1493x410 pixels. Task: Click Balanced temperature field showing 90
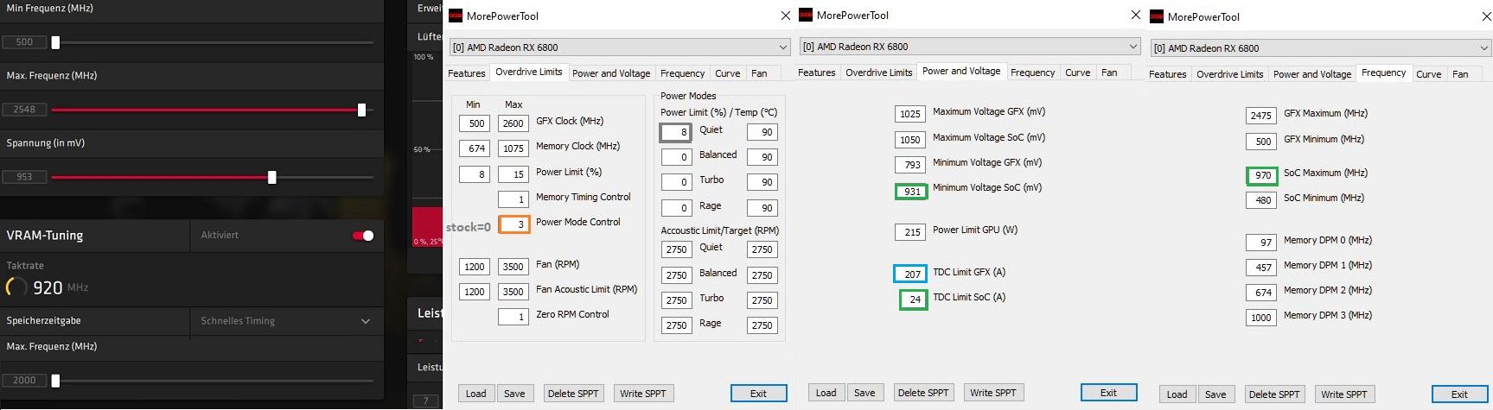tap(762, 157)
